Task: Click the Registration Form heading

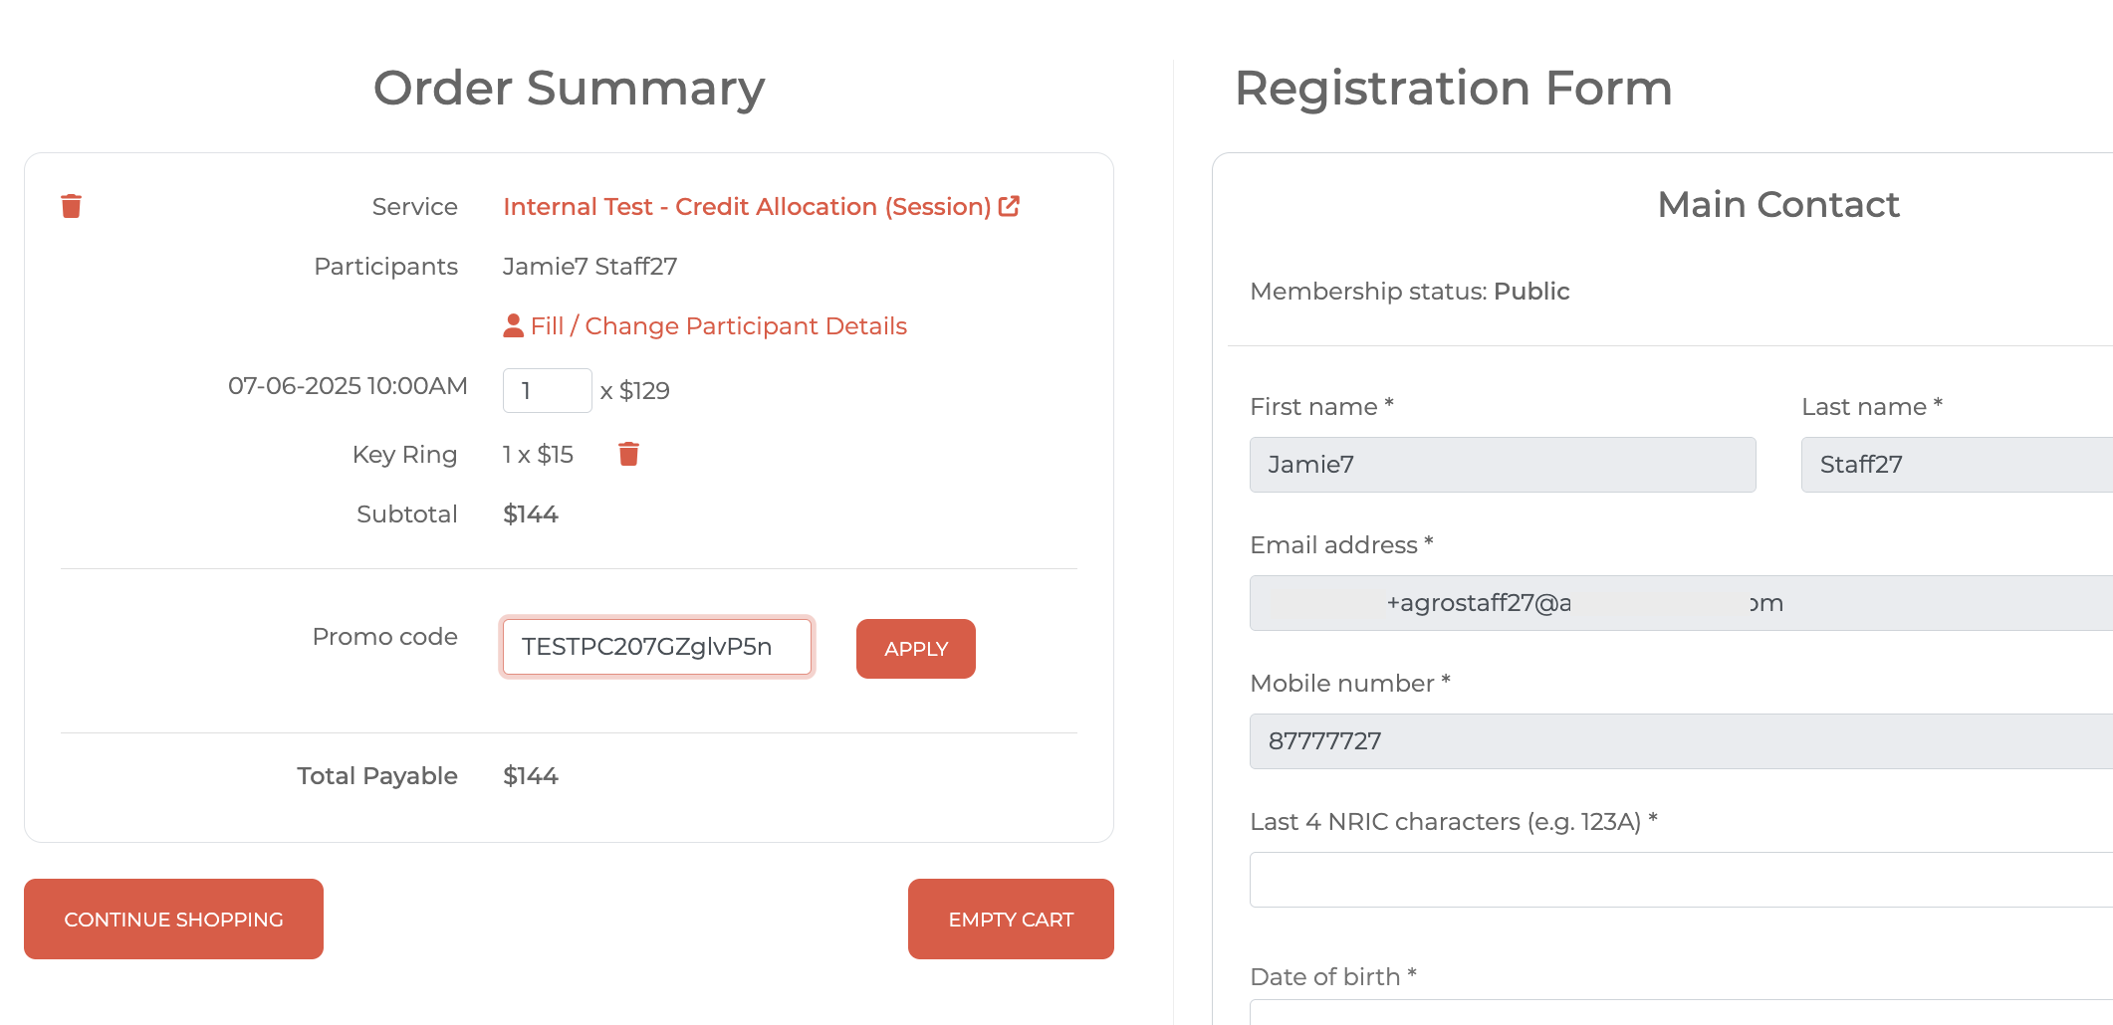Action: [x=1453, y=88]
